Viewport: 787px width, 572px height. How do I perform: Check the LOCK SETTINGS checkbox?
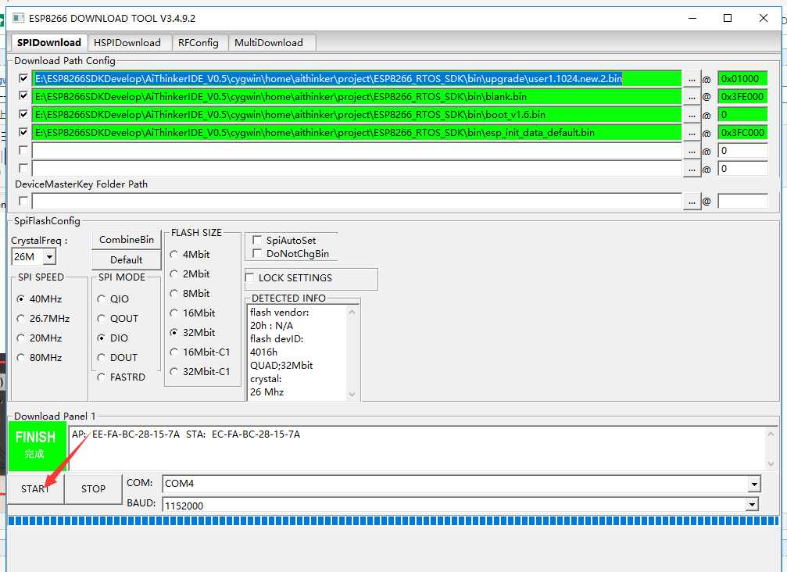(x=249, y=277)
